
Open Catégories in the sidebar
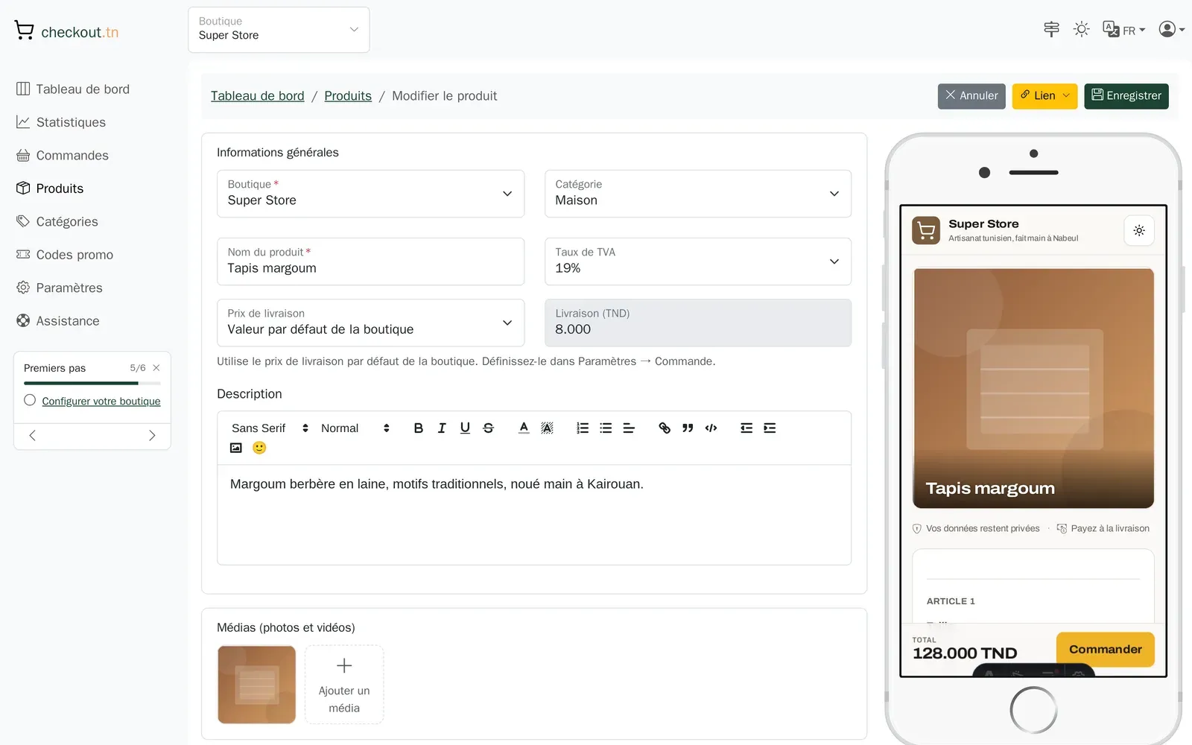click(x=57, y=222)
